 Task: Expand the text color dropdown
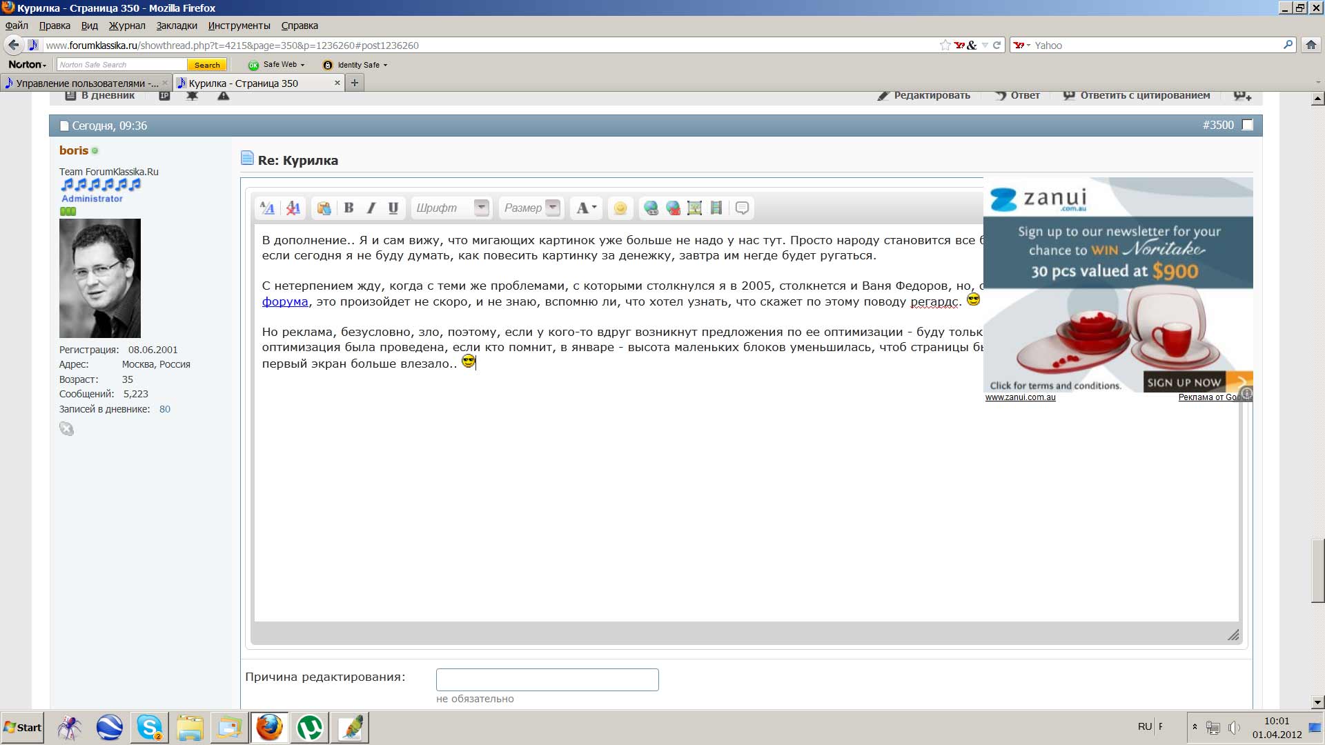point(594,208)
